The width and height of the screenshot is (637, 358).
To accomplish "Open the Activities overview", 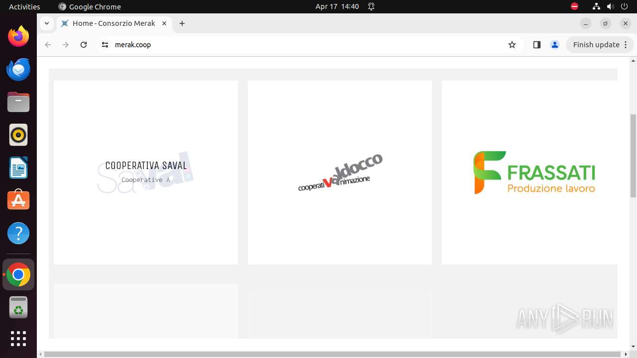I will [24, 6].
